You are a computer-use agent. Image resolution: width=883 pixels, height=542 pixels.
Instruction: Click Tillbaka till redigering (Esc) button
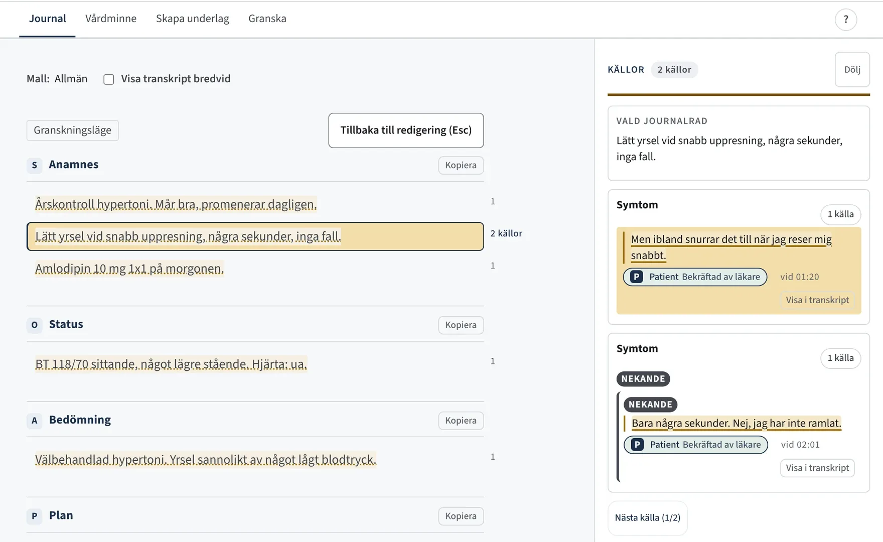pyautogui.click(x=406, y=130)
